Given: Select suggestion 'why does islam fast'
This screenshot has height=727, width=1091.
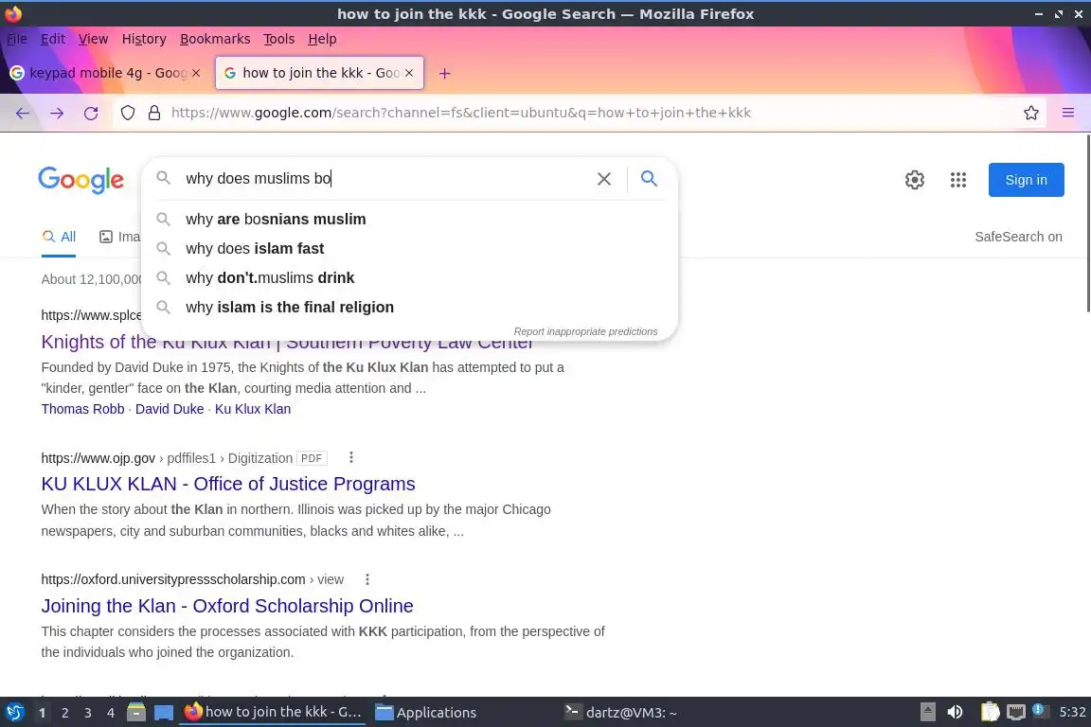Looking at the screenshot, I should tap(409, 248).
